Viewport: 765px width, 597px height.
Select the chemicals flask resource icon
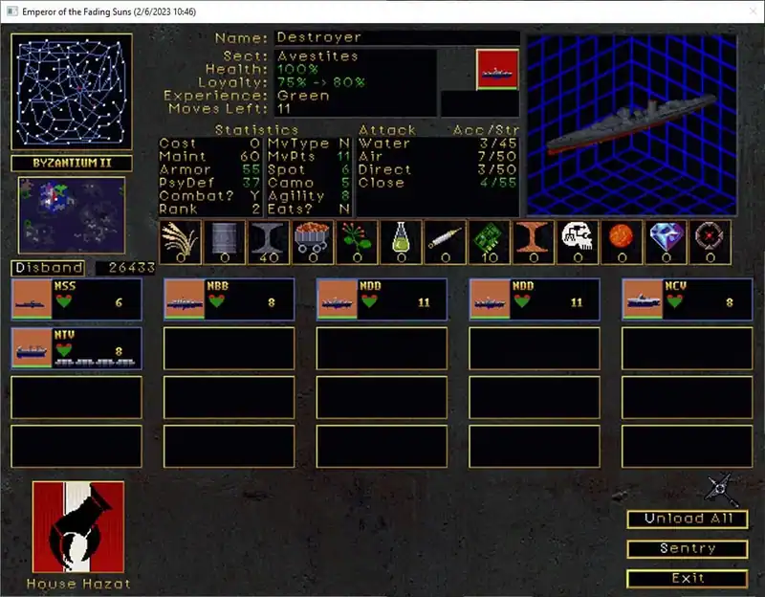coord(401,242)
